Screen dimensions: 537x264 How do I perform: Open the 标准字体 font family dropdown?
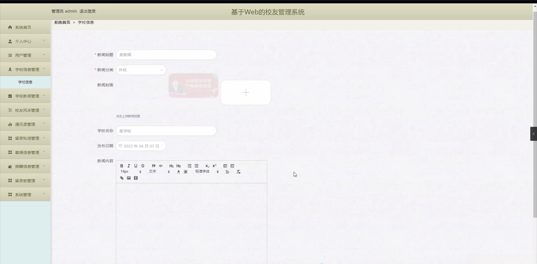click(x=207, y=172)
